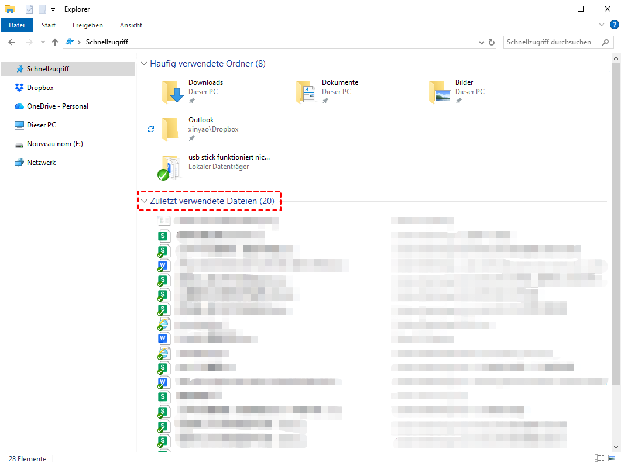Open the Bilder folder
Screen dimensions: 621x466
point(440,92)
